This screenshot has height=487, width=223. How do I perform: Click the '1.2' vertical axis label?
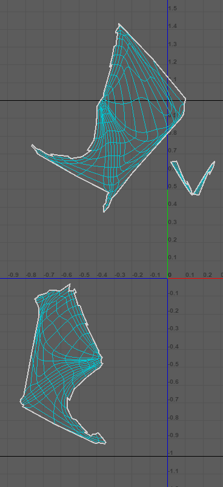pyautogui.click(x=173, y=62)
